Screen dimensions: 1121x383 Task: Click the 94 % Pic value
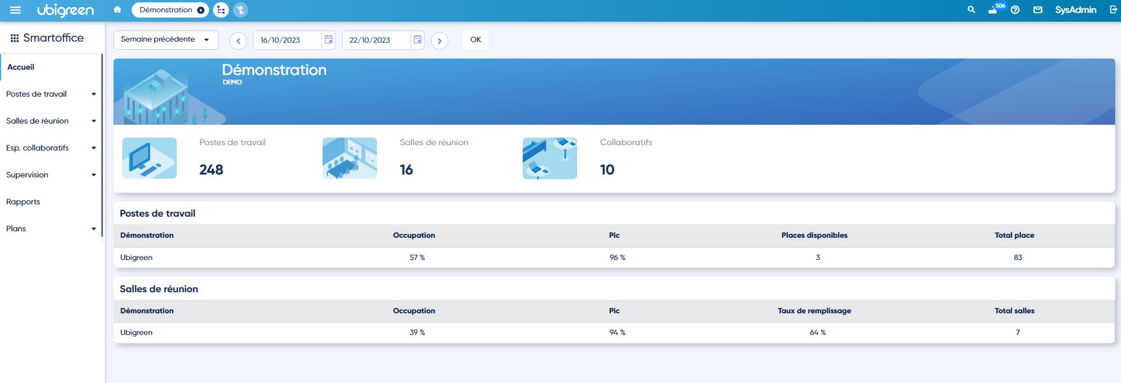coord(618,333)
